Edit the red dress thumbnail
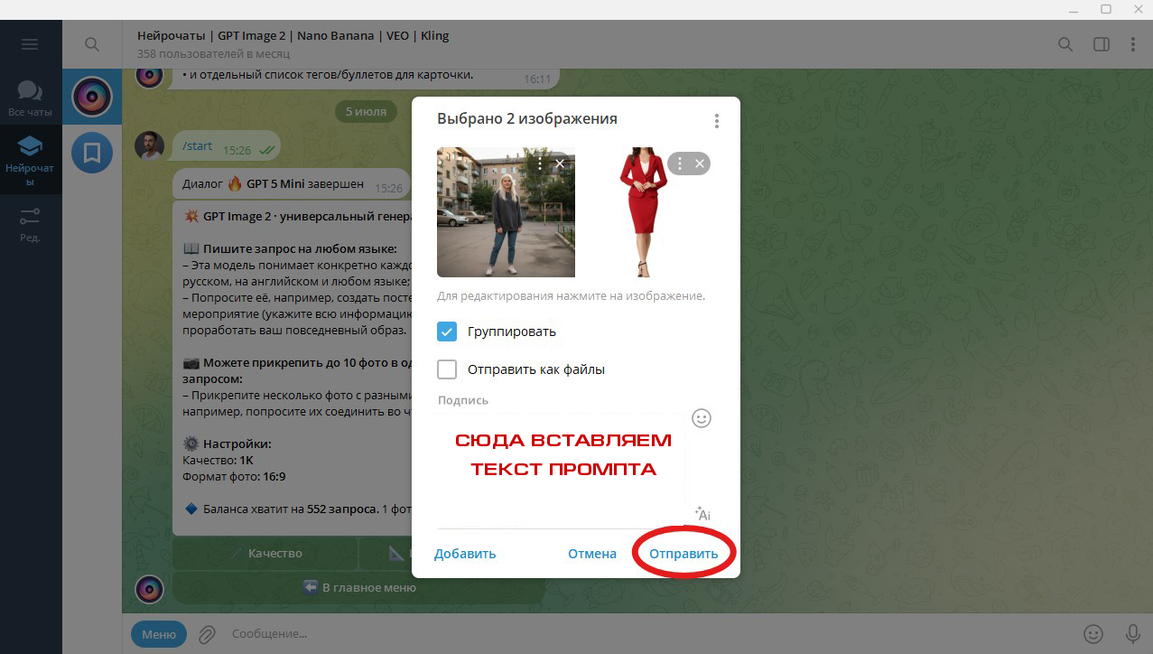 pos(644,212)
